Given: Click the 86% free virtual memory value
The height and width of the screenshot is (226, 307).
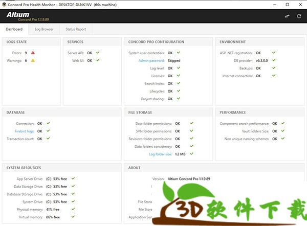Looking at the screenshot, I should 53,217.
